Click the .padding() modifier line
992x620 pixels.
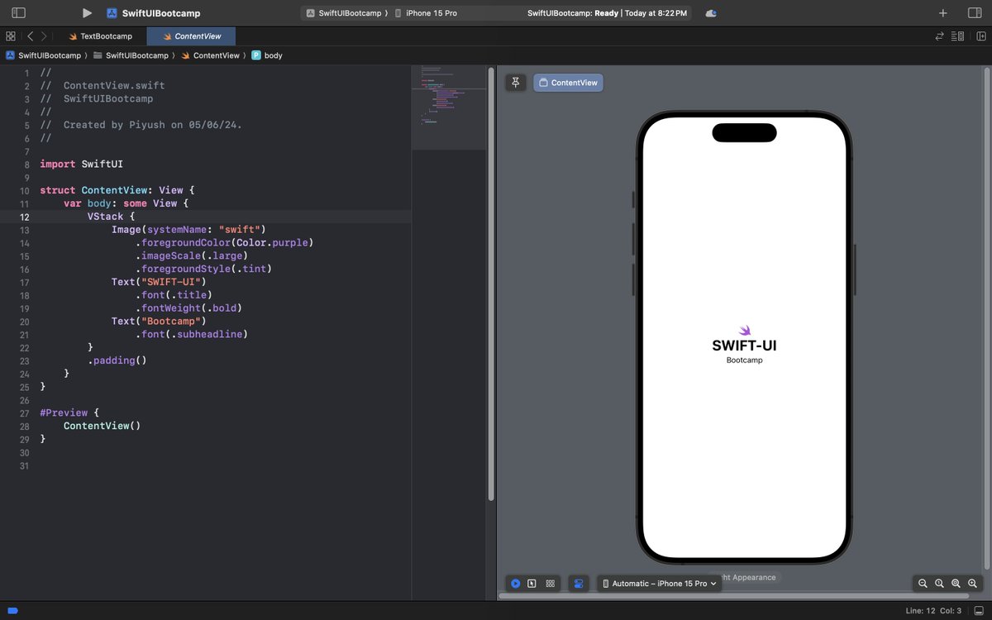tap(117, 360)
